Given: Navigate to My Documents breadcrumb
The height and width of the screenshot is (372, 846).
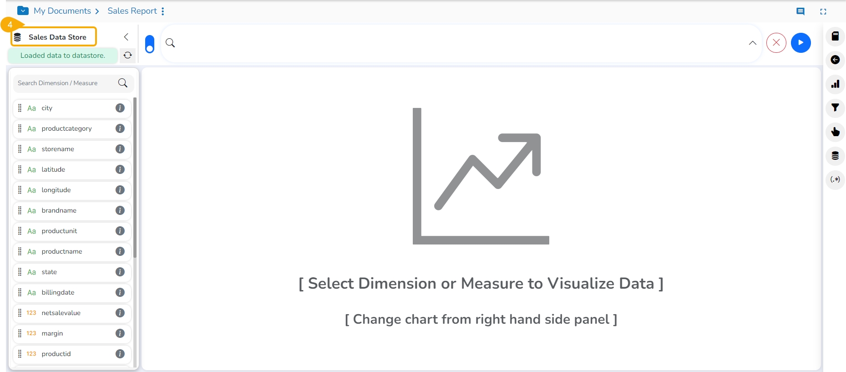Looking at the screenshot, I should (62, 11).
